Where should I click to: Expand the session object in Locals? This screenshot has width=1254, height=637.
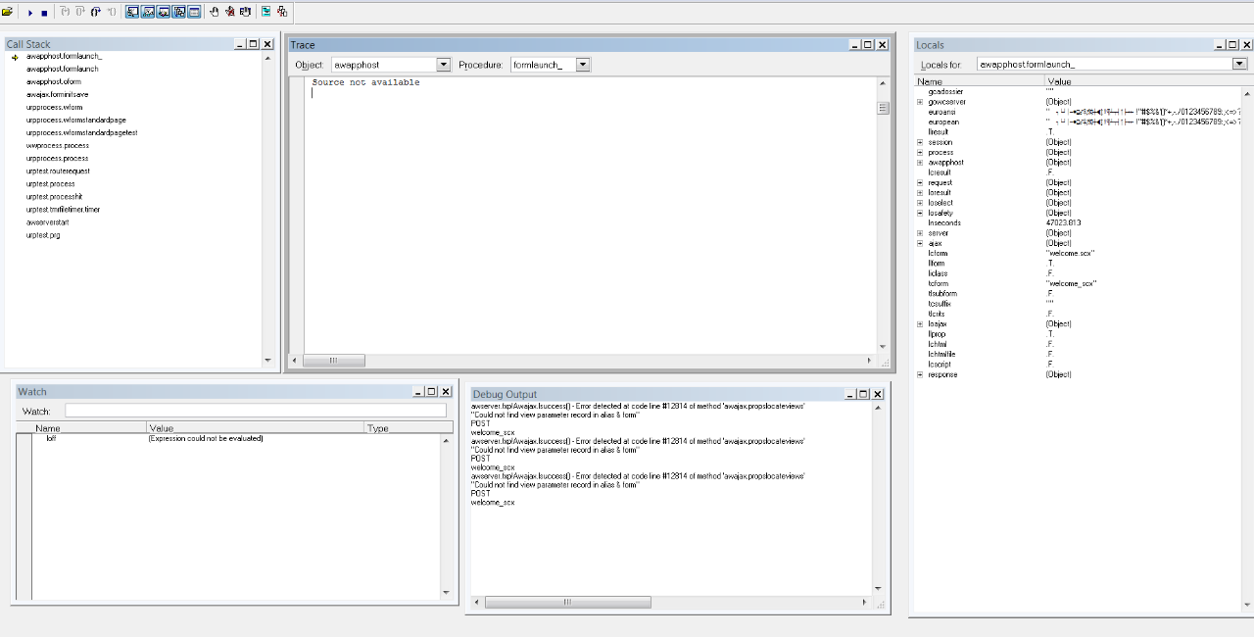coord(920,142)
